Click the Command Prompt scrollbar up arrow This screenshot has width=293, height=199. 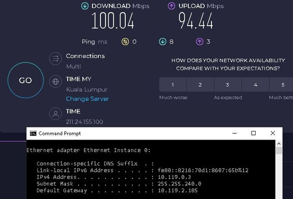[x=279, y=144]
